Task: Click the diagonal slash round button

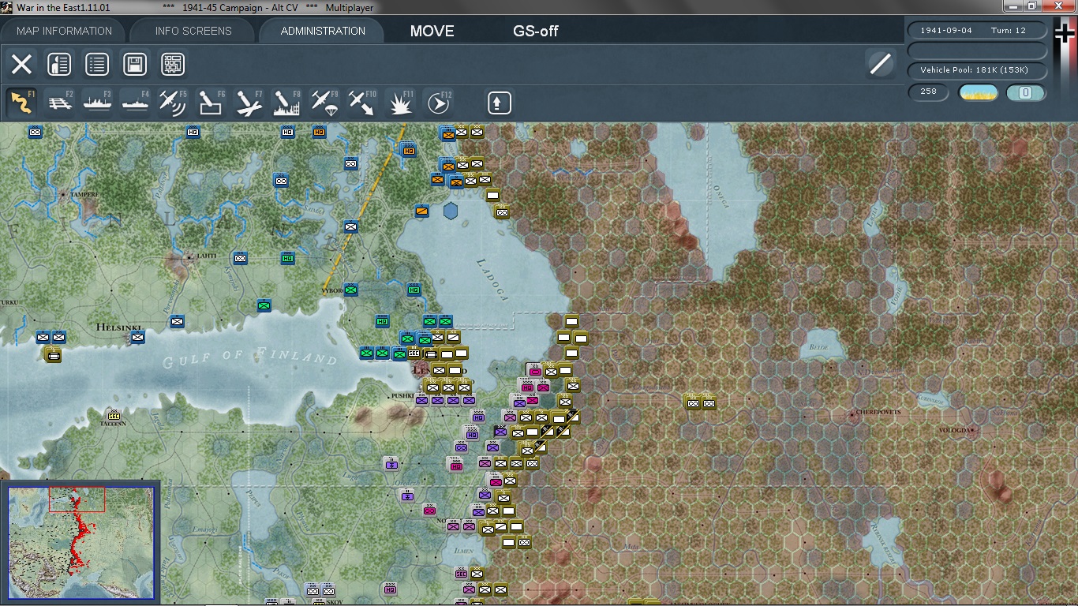Action: coord(880,63)
